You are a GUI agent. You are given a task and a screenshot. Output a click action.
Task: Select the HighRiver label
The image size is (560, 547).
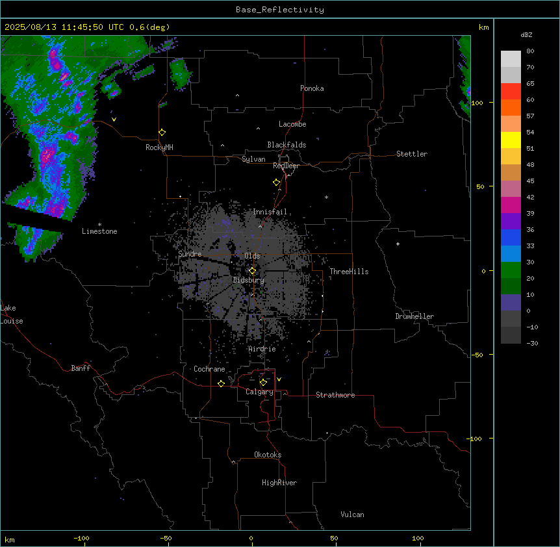point(279,483)
